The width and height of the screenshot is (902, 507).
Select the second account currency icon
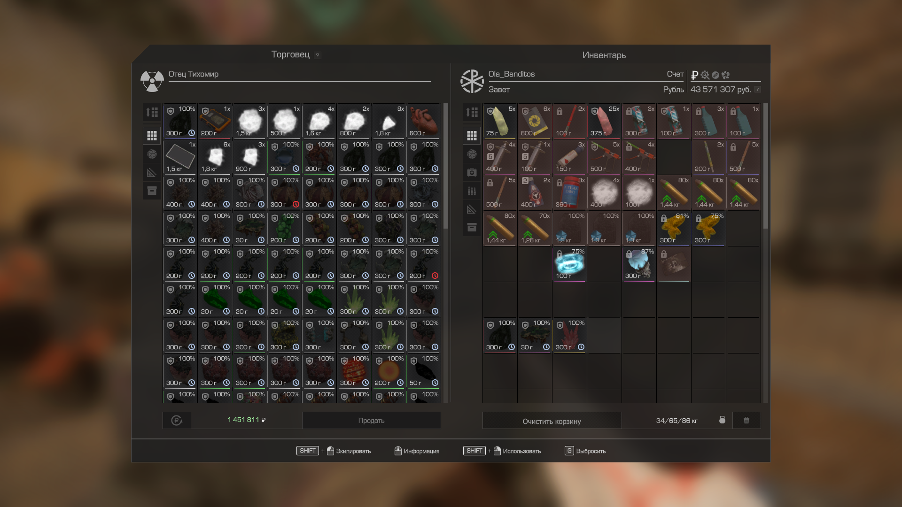(705, 75)
